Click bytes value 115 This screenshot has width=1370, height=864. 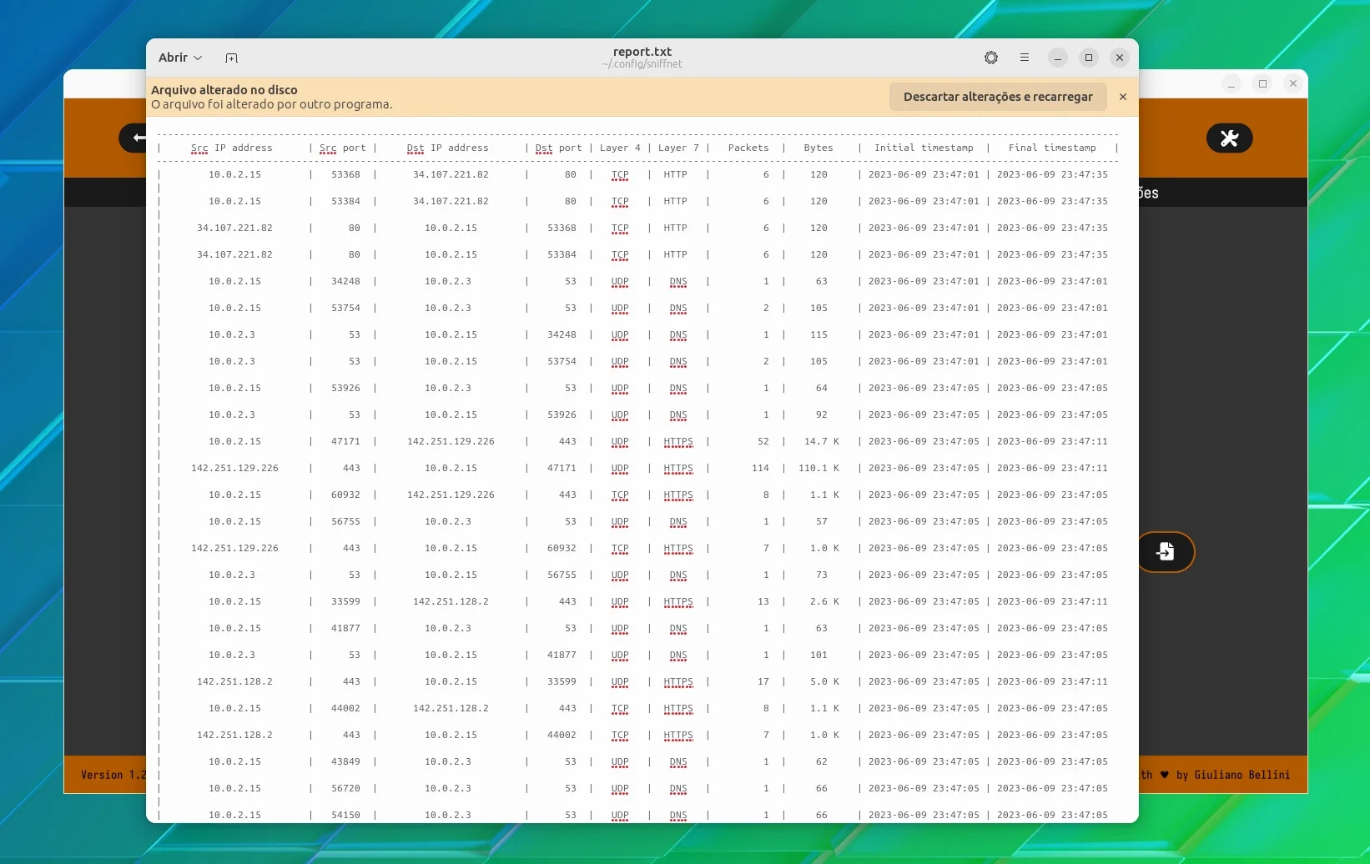818,334
